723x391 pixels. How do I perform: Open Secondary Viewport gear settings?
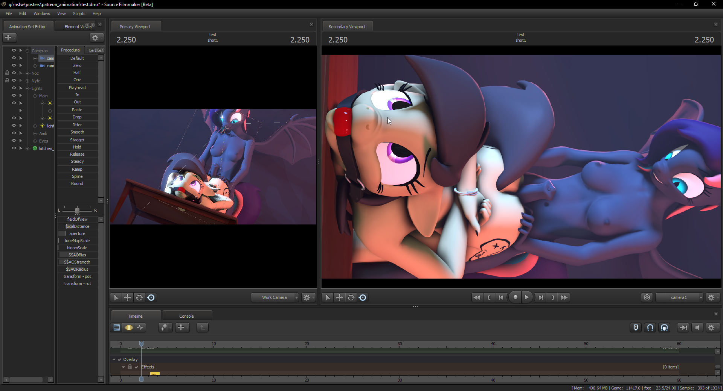pos(713,297)
